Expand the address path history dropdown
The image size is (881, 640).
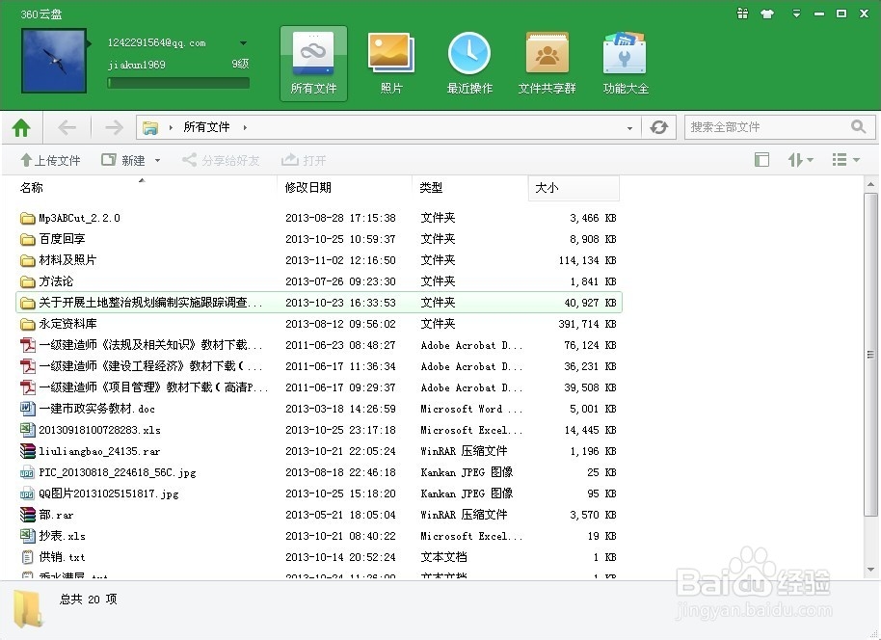point(629,128)
